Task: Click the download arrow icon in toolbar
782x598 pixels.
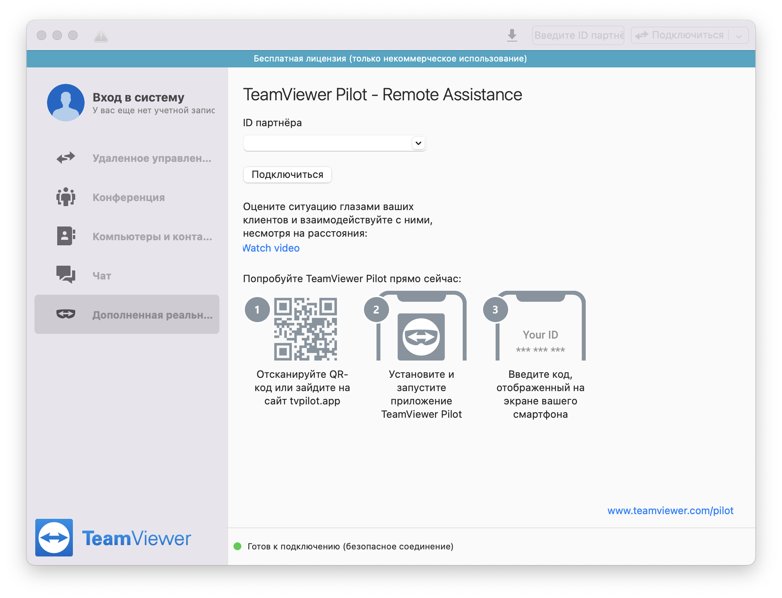Action: tap(512, 35)
